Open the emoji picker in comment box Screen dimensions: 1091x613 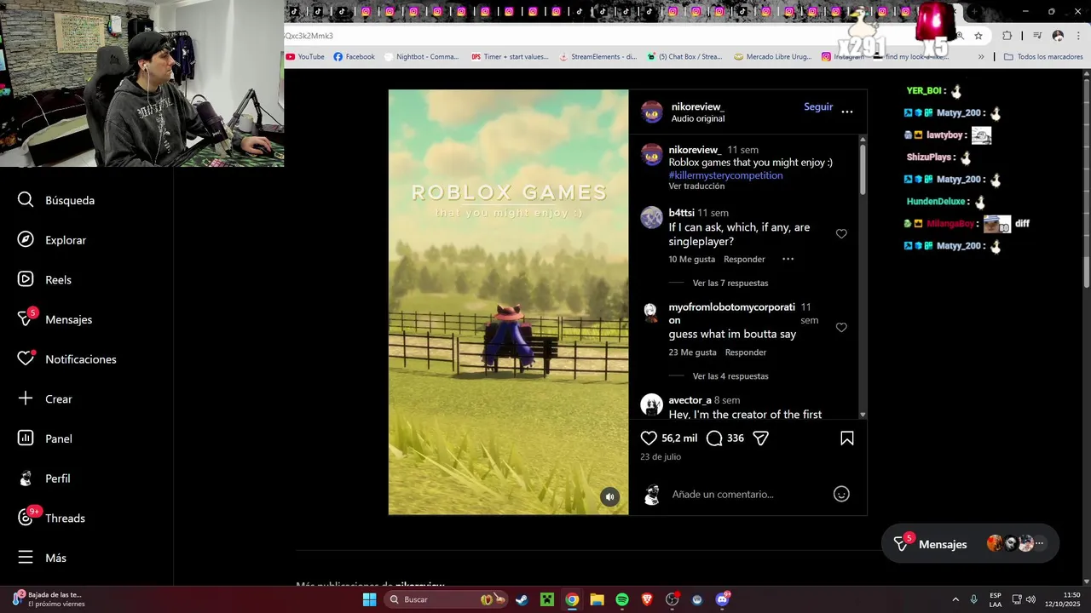tap(841, 494)
